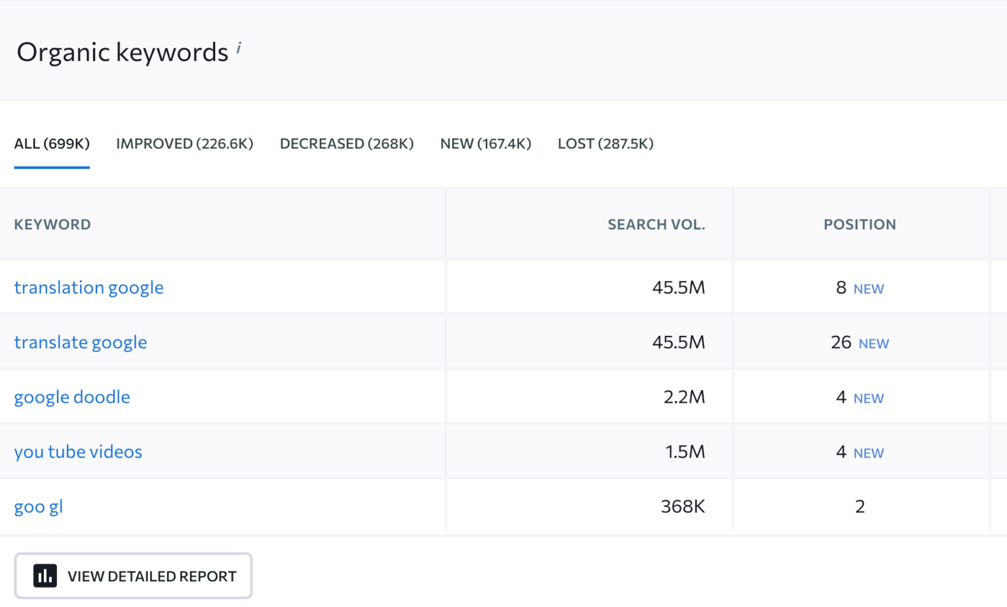Click the VIEW DETAILED REPORT button

pyautogui.click(x=134, y=576)
